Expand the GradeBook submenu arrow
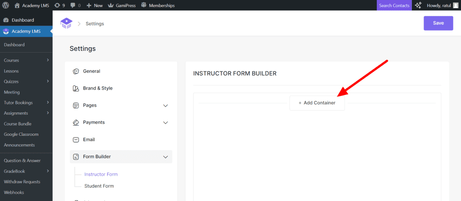Viewport: 461px width, 201px height. coord(48,171)
